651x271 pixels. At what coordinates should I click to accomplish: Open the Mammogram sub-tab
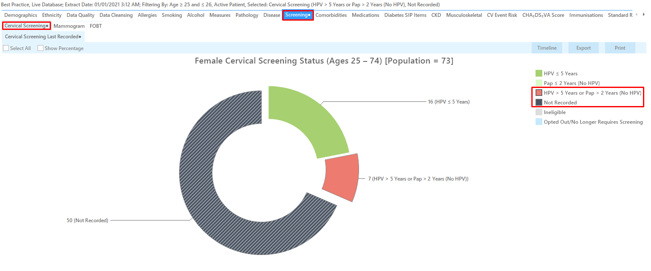[69, 26]
